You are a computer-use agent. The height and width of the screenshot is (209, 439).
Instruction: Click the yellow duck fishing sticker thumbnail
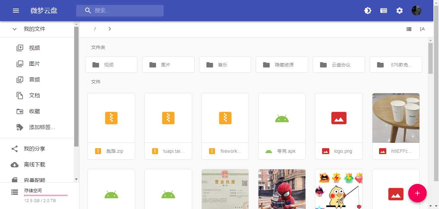(339, 189)
